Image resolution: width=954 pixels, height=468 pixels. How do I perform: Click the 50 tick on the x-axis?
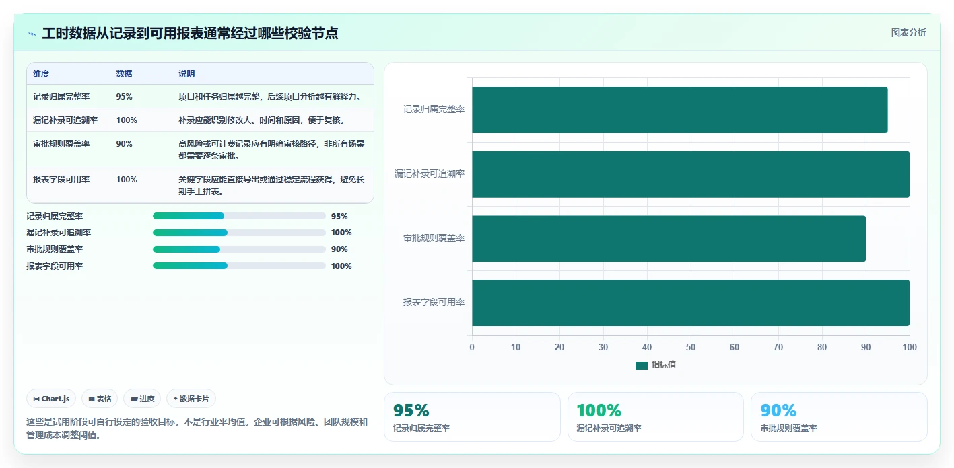[691, 348]
